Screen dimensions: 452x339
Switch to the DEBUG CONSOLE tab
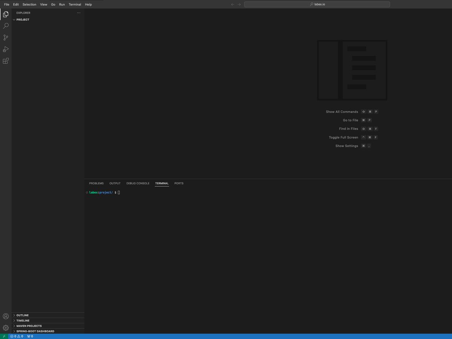(x=137, y=183)
